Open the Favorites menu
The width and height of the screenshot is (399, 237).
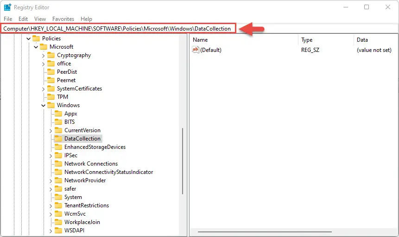click(63, 19)
